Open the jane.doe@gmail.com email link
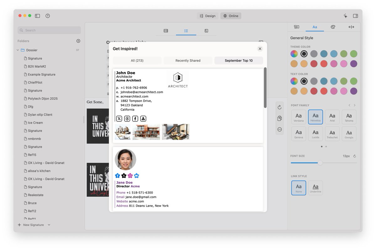The height and width of the screenshot is (250, 376). 141,197
